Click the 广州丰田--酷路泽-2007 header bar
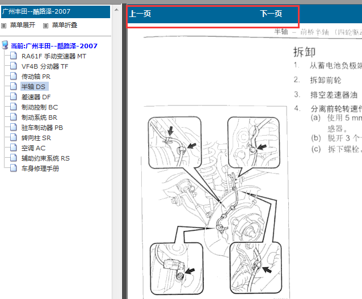Screen dimensions: 362x299 pyautogui.click(x=56, y=12)
